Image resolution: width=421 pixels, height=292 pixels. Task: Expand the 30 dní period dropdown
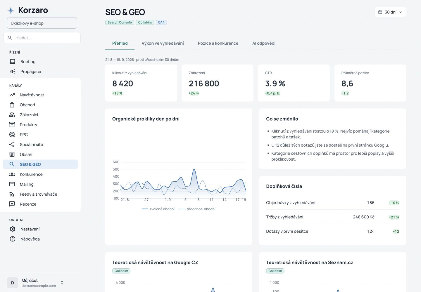pos(390,12)
